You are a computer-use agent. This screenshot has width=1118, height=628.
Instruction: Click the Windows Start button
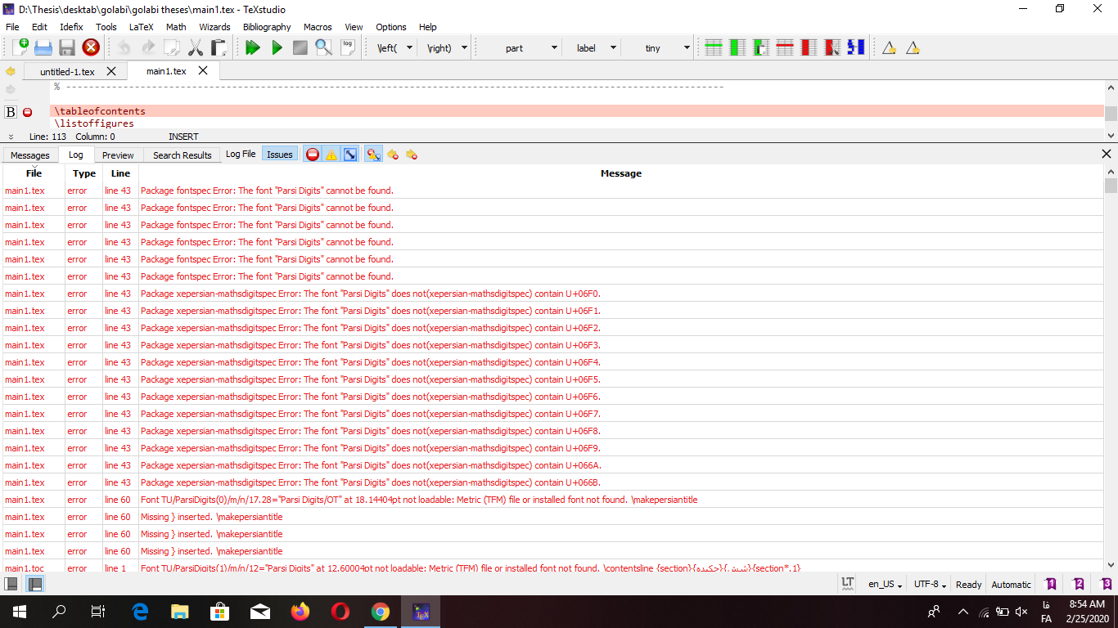20,612
